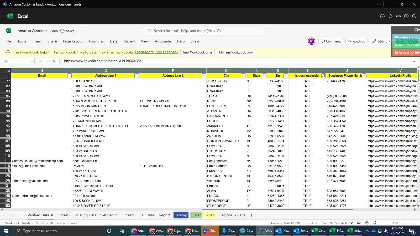Go to next sheet arrow
Screen dimensions: 420x236
coord(12,215)
